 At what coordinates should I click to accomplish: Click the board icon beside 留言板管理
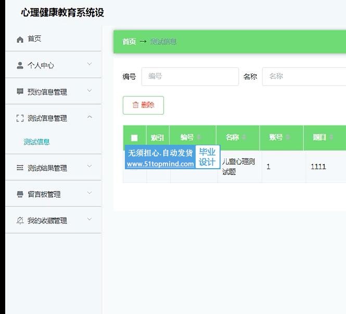tap(20, 194)
